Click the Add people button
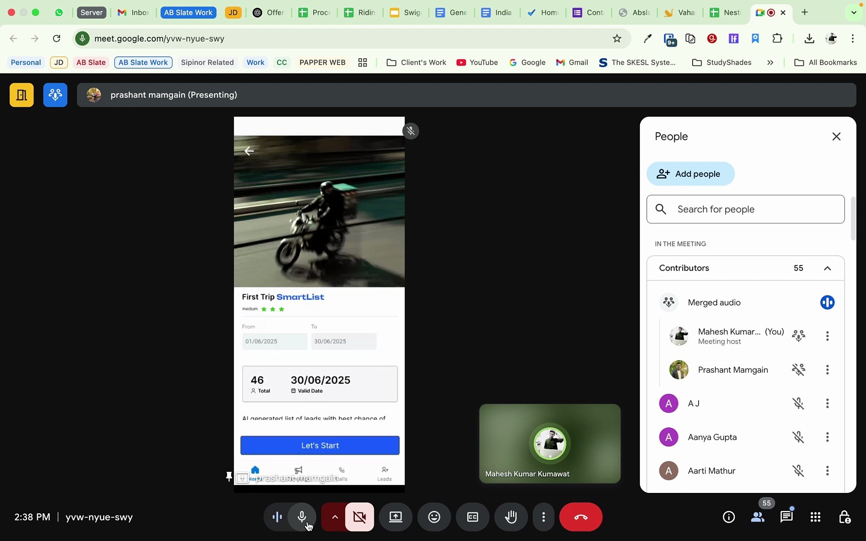 (x=691, y=174)
